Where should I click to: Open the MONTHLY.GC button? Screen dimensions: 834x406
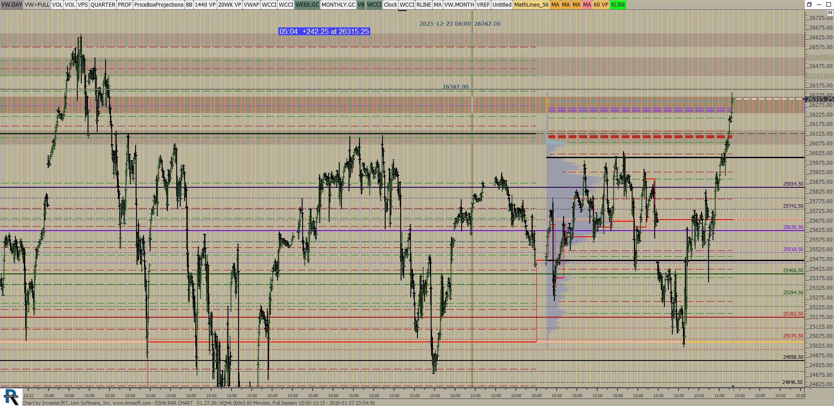pyautogui.click(x=338, y=5)
